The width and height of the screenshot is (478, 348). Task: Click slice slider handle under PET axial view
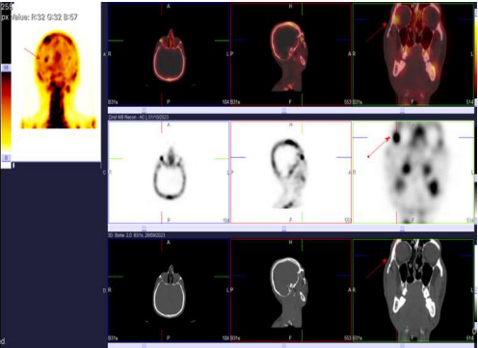pyautogui.click(x=145, y=228)
